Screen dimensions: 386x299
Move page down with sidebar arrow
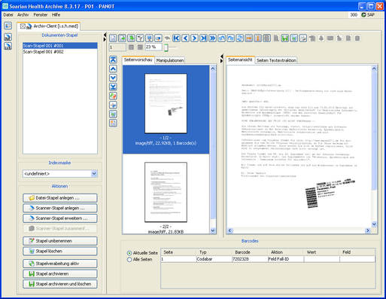coord(113,78)
